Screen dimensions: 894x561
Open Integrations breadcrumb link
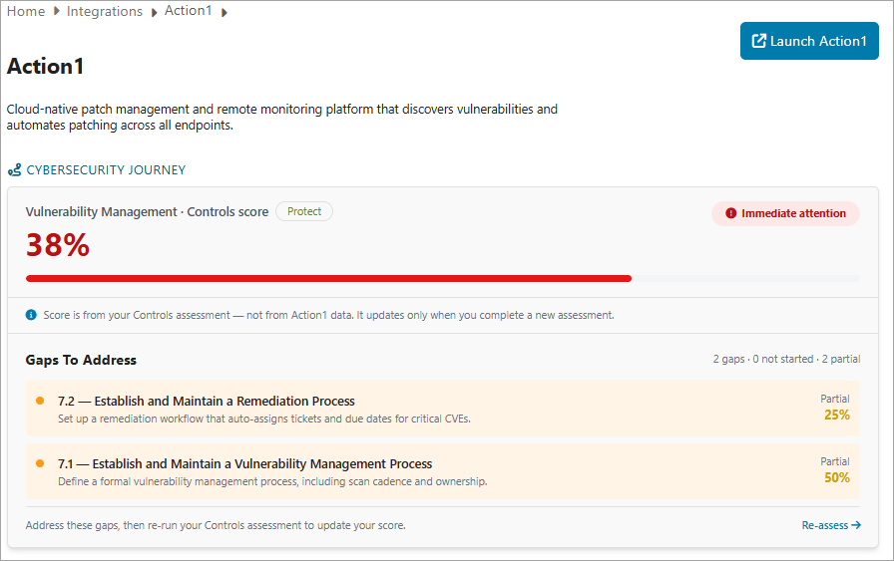(x=105, y=11)
